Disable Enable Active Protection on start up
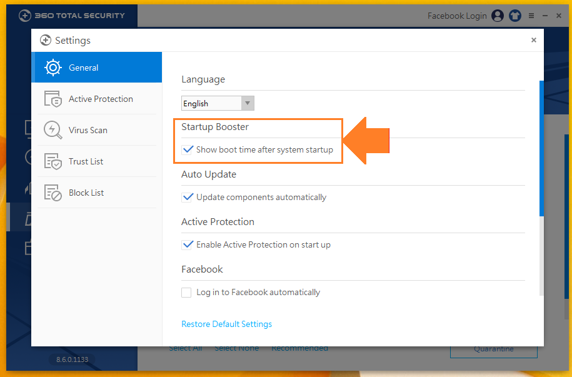 (187, 244)
